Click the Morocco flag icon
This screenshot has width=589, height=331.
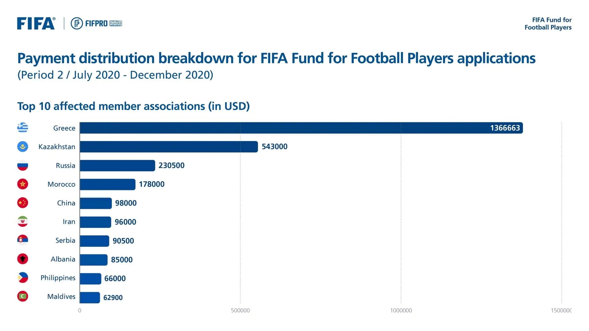point(23,184)
